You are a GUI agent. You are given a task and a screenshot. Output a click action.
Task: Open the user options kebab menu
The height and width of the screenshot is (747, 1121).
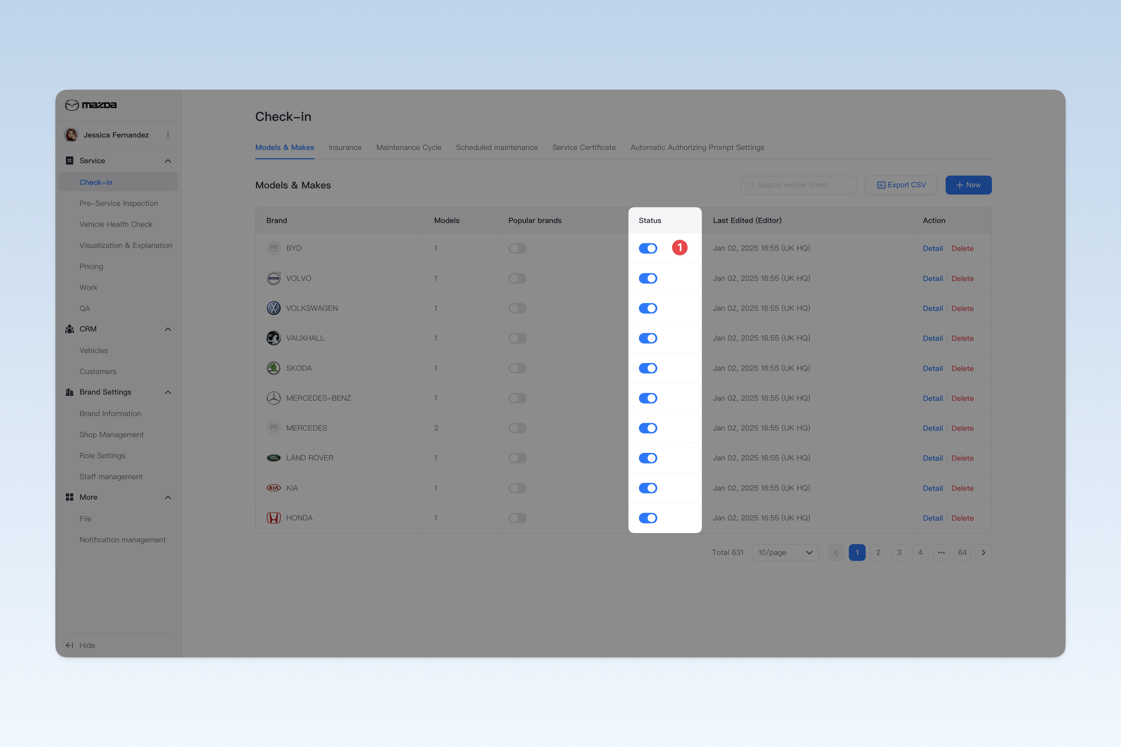click(168, 135)
